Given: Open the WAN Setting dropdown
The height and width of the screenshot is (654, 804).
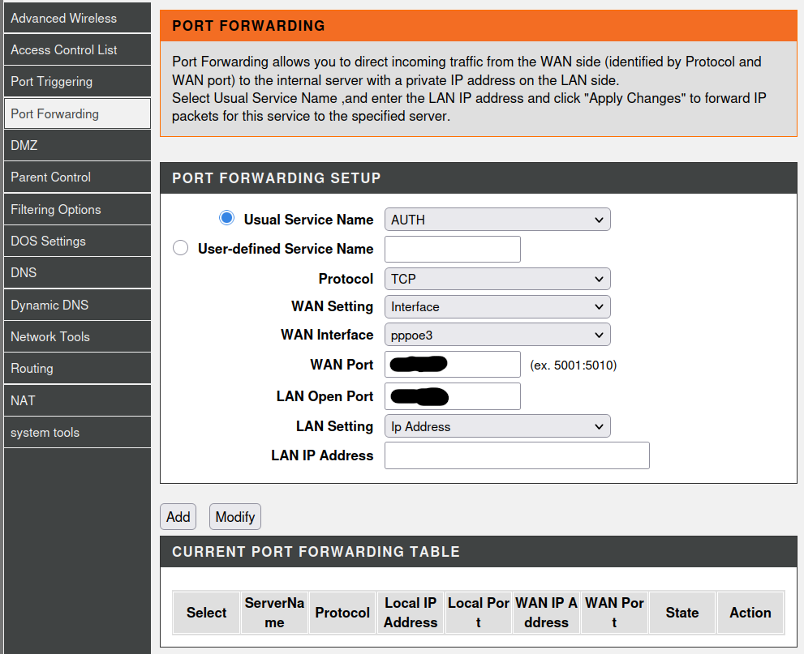Looking at the screenshot, I should [497, 307].
